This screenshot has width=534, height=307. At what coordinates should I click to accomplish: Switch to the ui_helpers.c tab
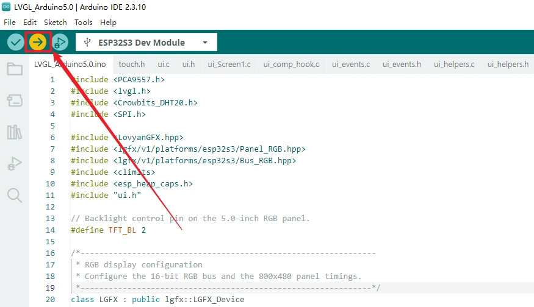[454, 64]
